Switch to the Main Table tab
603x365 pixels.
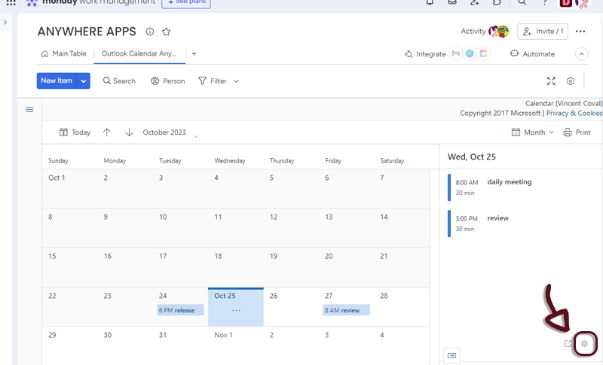point(63,54)
